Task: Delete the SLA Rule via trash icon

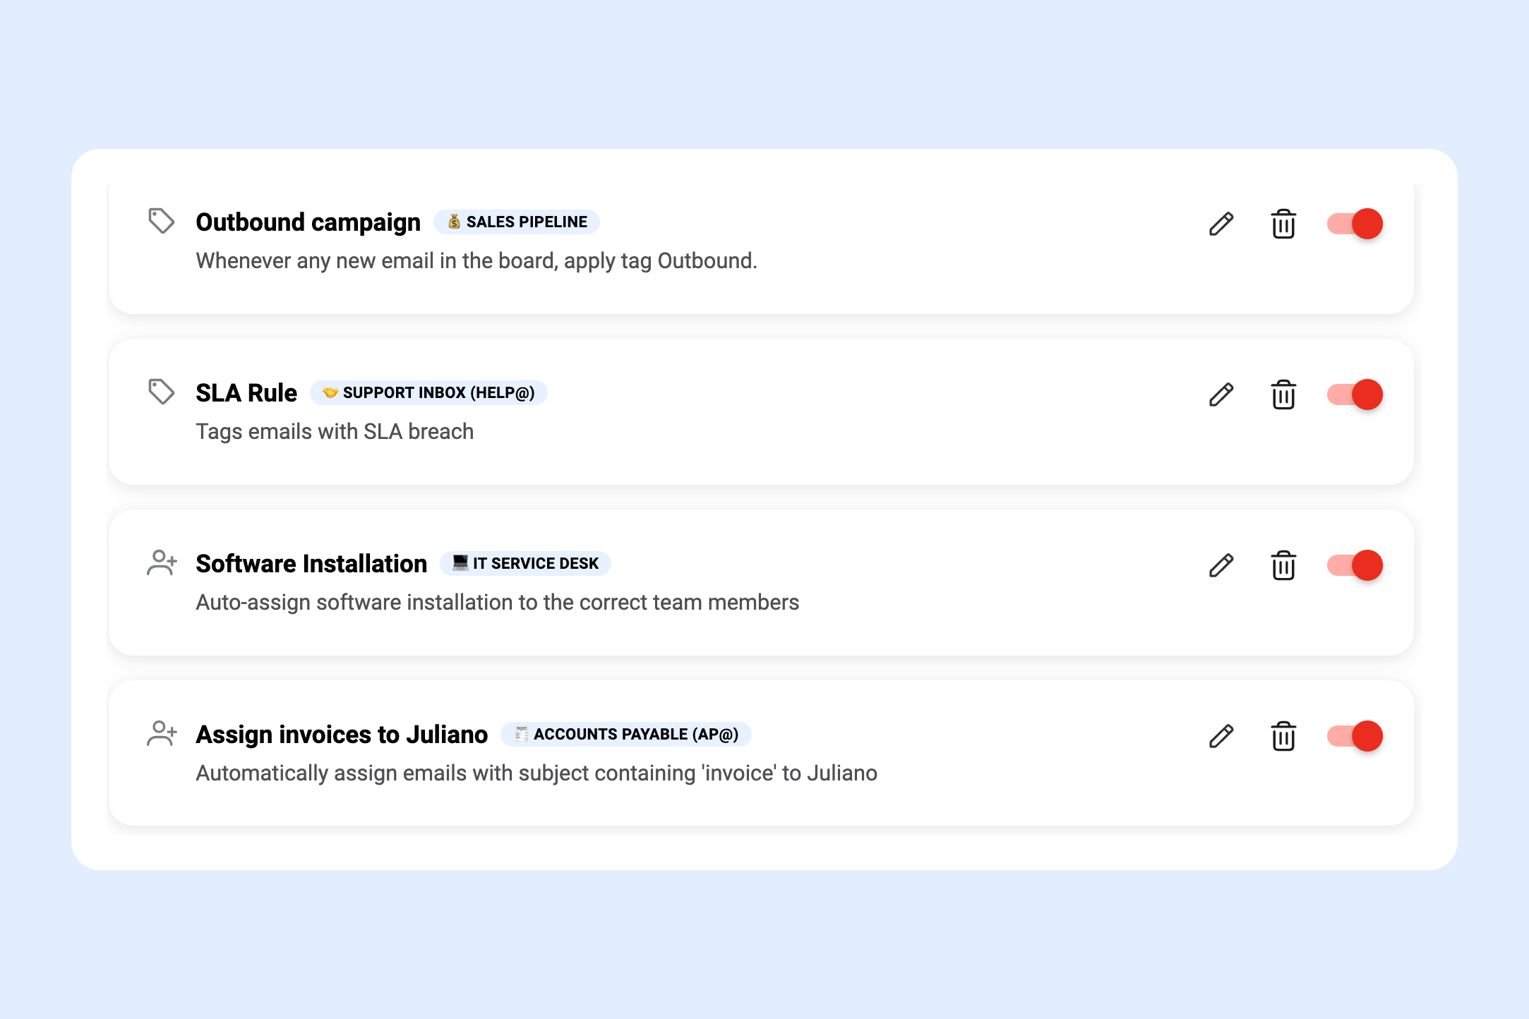Action: pos(1283,394)
